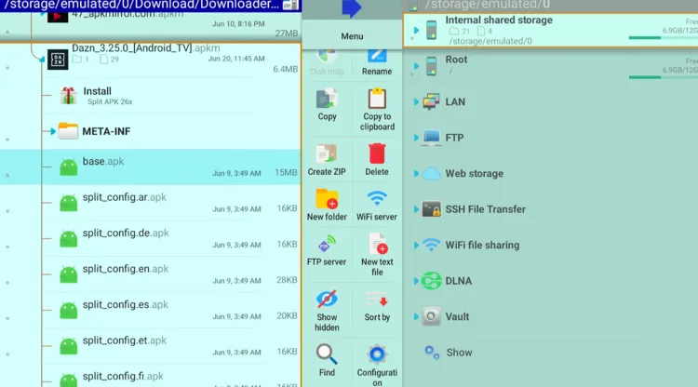
Task: Mark the checkbox dot beside split_config.de.apk
Action: (7, 247)
